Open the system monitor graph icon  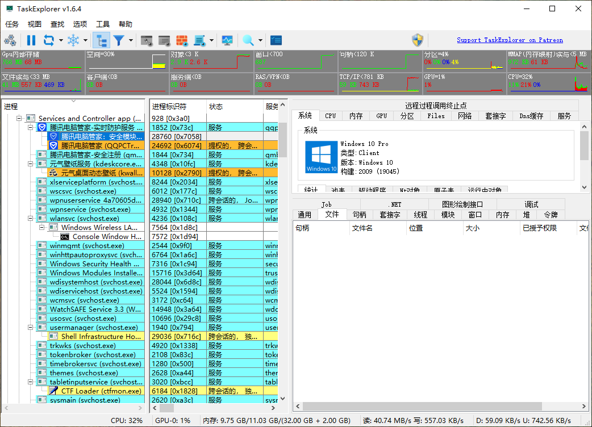[x=228, y=40]
